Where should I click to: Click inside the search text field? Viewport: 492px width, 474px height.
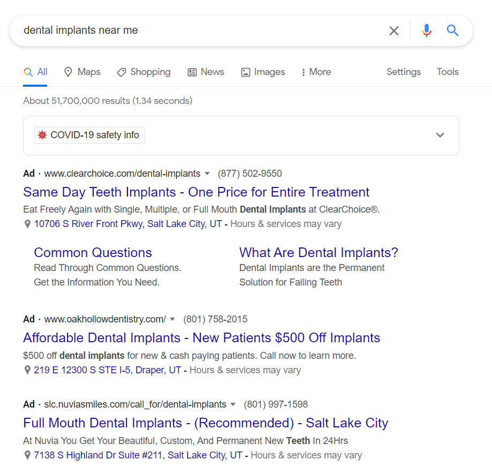pos(201,31)
